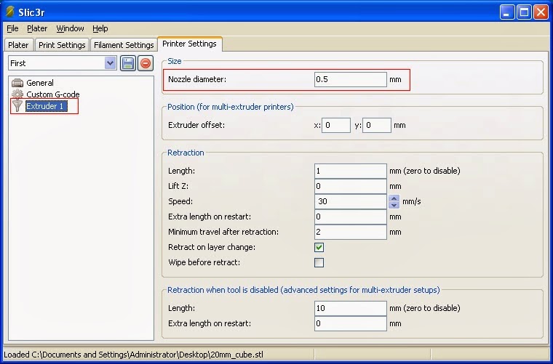Open the First preset dropdown
The height and width of the screenshot is (364, 553).
pyautogui.click(x=111, y=63)
